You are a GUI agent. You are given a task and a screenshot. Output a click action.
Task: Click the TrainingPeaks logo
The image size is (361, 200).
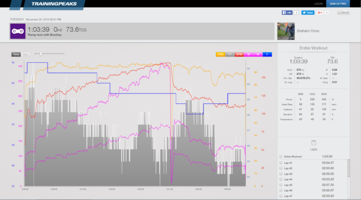(54, 4)
